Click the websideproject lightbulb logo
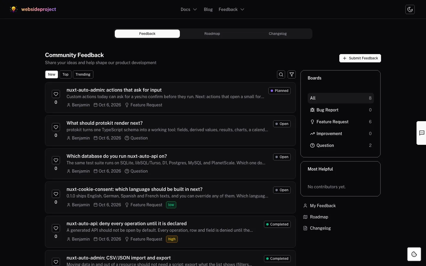The width and height of the screenshot is (426, 266). (x=14, y=9)
